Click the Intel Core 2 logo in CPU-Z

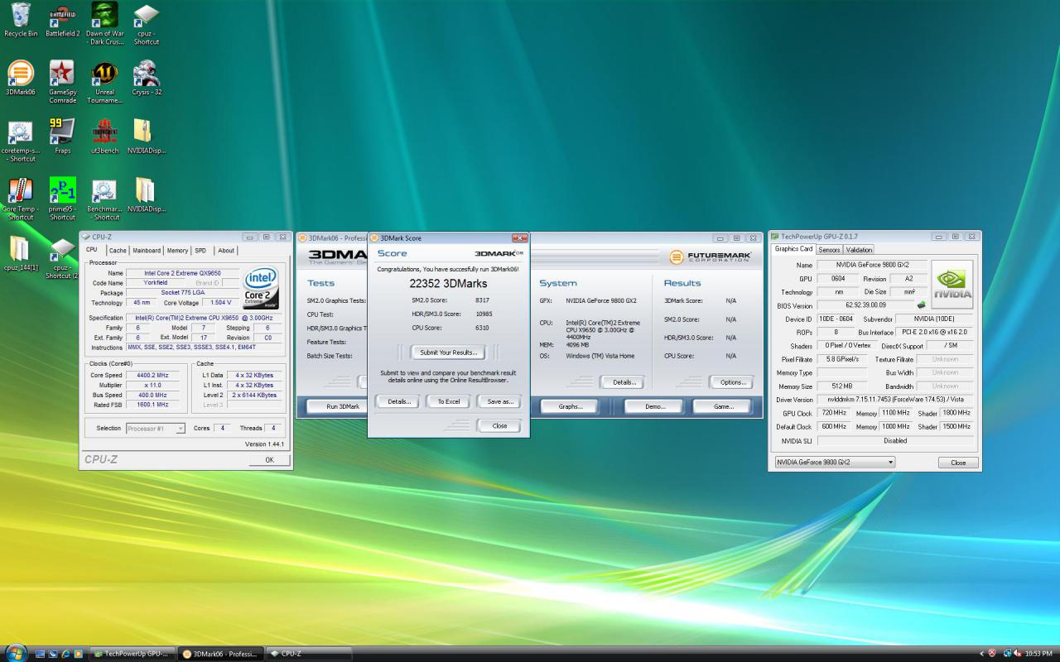coord(260,287)
